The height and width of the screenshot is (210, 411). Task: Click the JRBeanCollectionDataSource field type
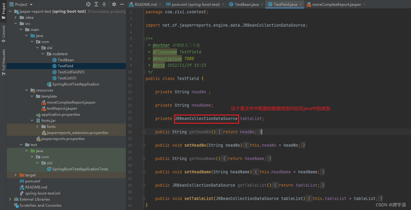pyautogui.click(x=206, y=118)
